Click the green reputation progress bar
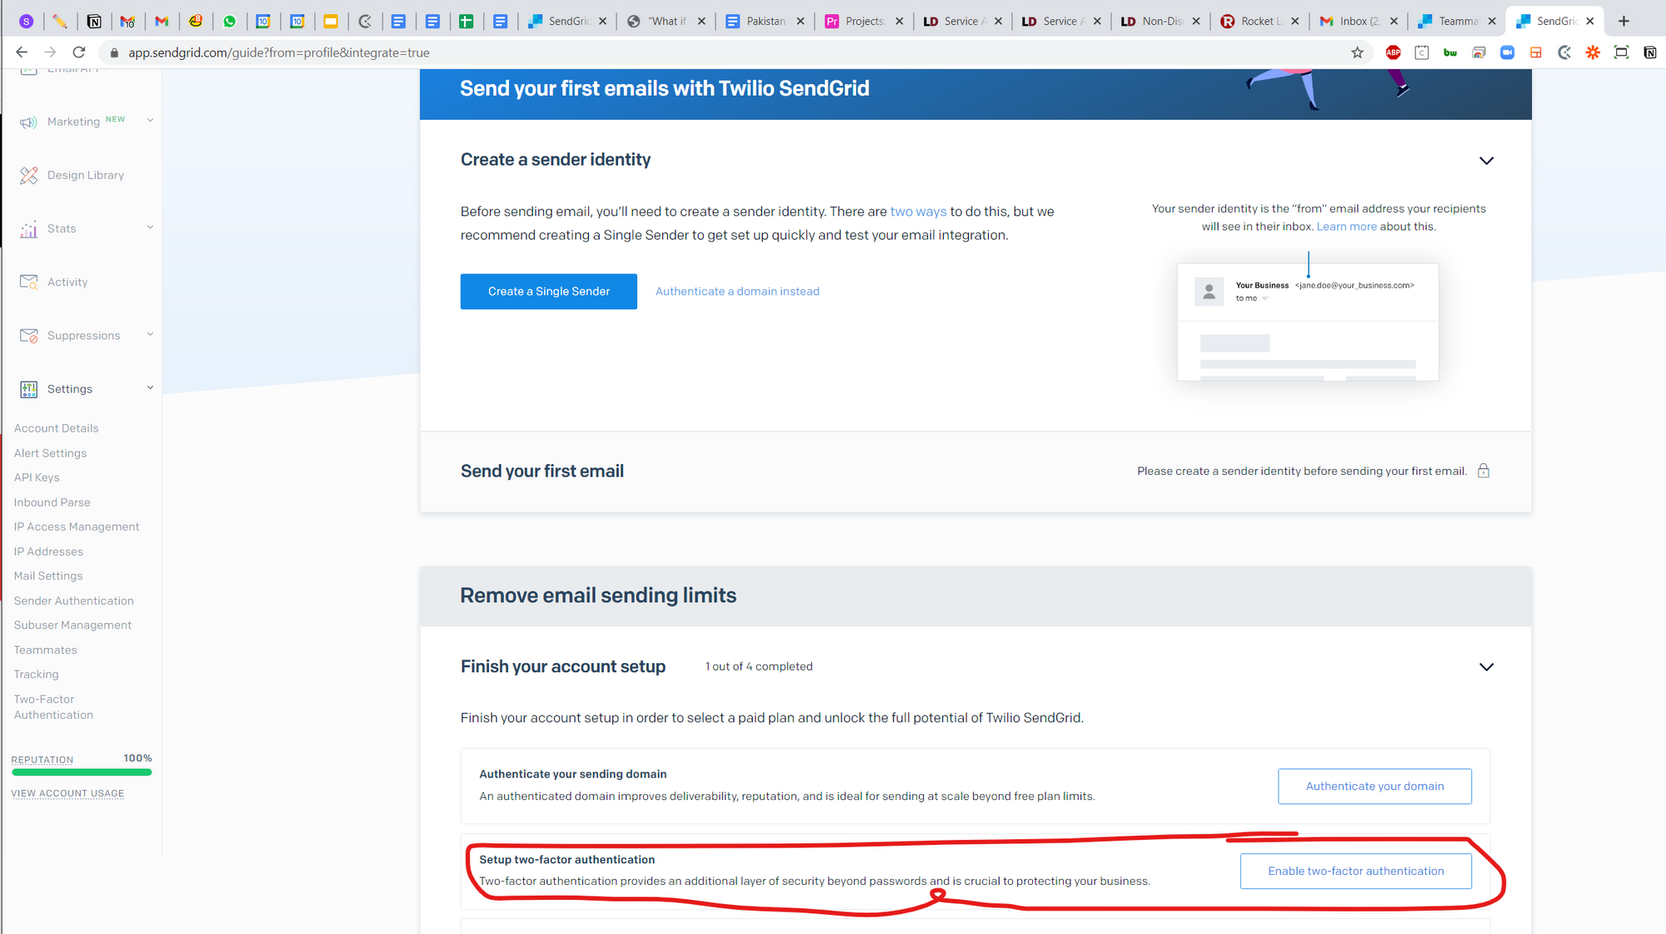Image resolution: width=1666 pixels, height=934 pixels. (x=82, y=772)
